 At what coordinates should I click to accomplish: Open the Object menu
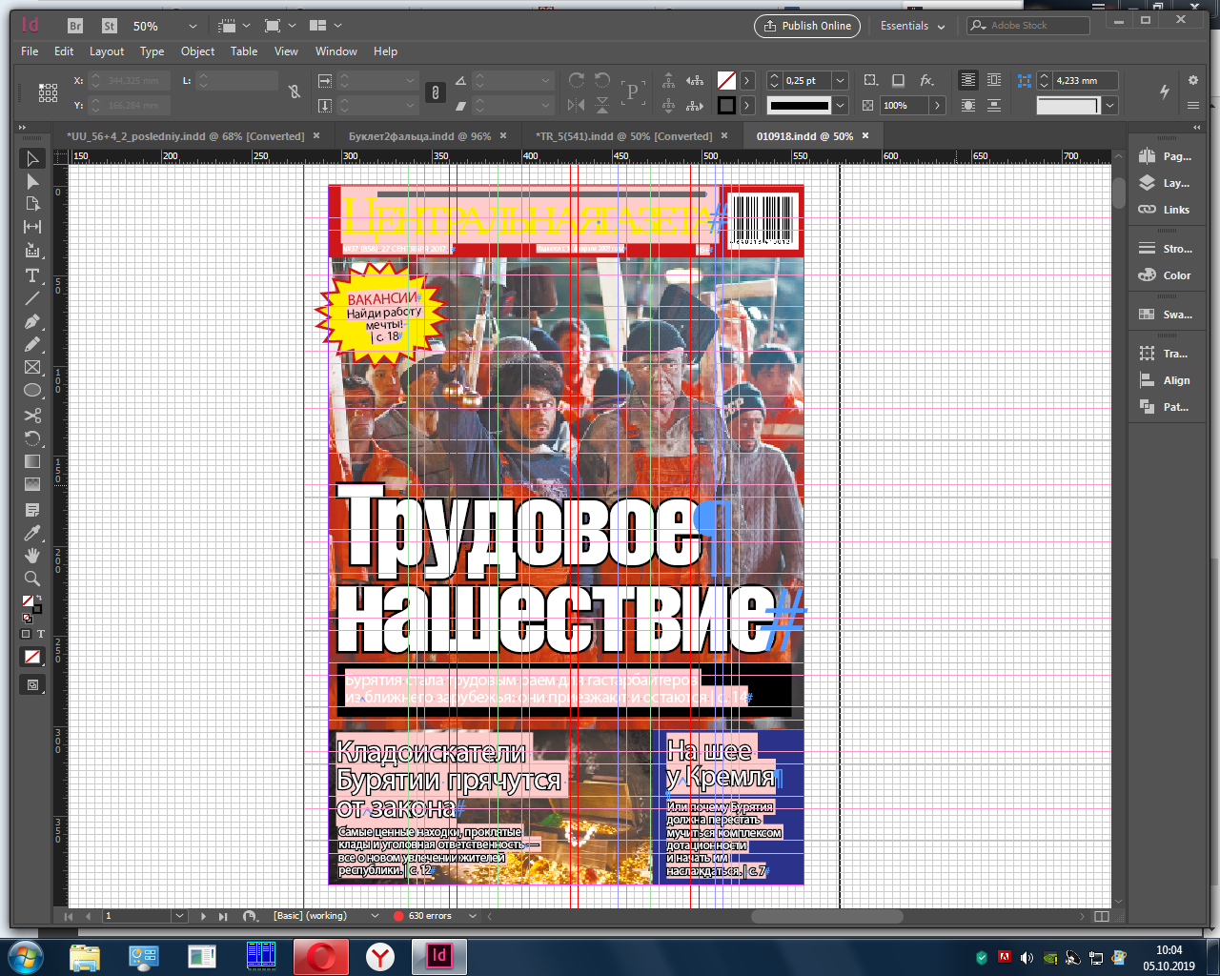coord(197,51)
